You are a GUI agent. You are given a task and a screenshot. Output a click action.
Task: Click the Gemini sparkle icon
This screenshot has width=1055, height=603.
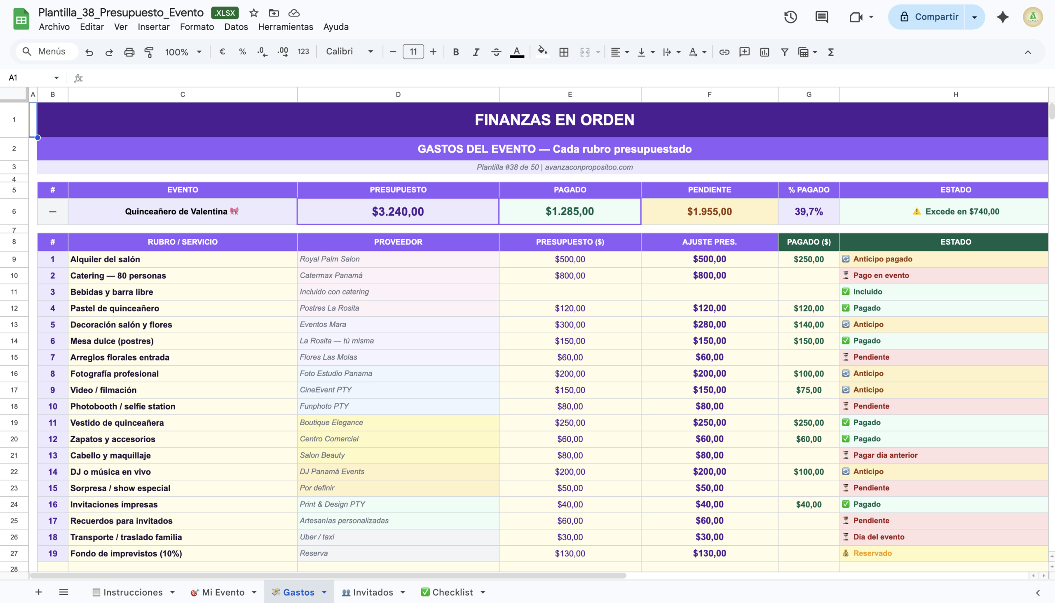[1003, 17]
